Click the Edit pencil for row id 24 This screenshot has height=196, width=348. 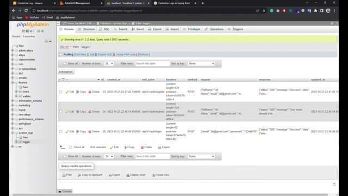[67, 112]
